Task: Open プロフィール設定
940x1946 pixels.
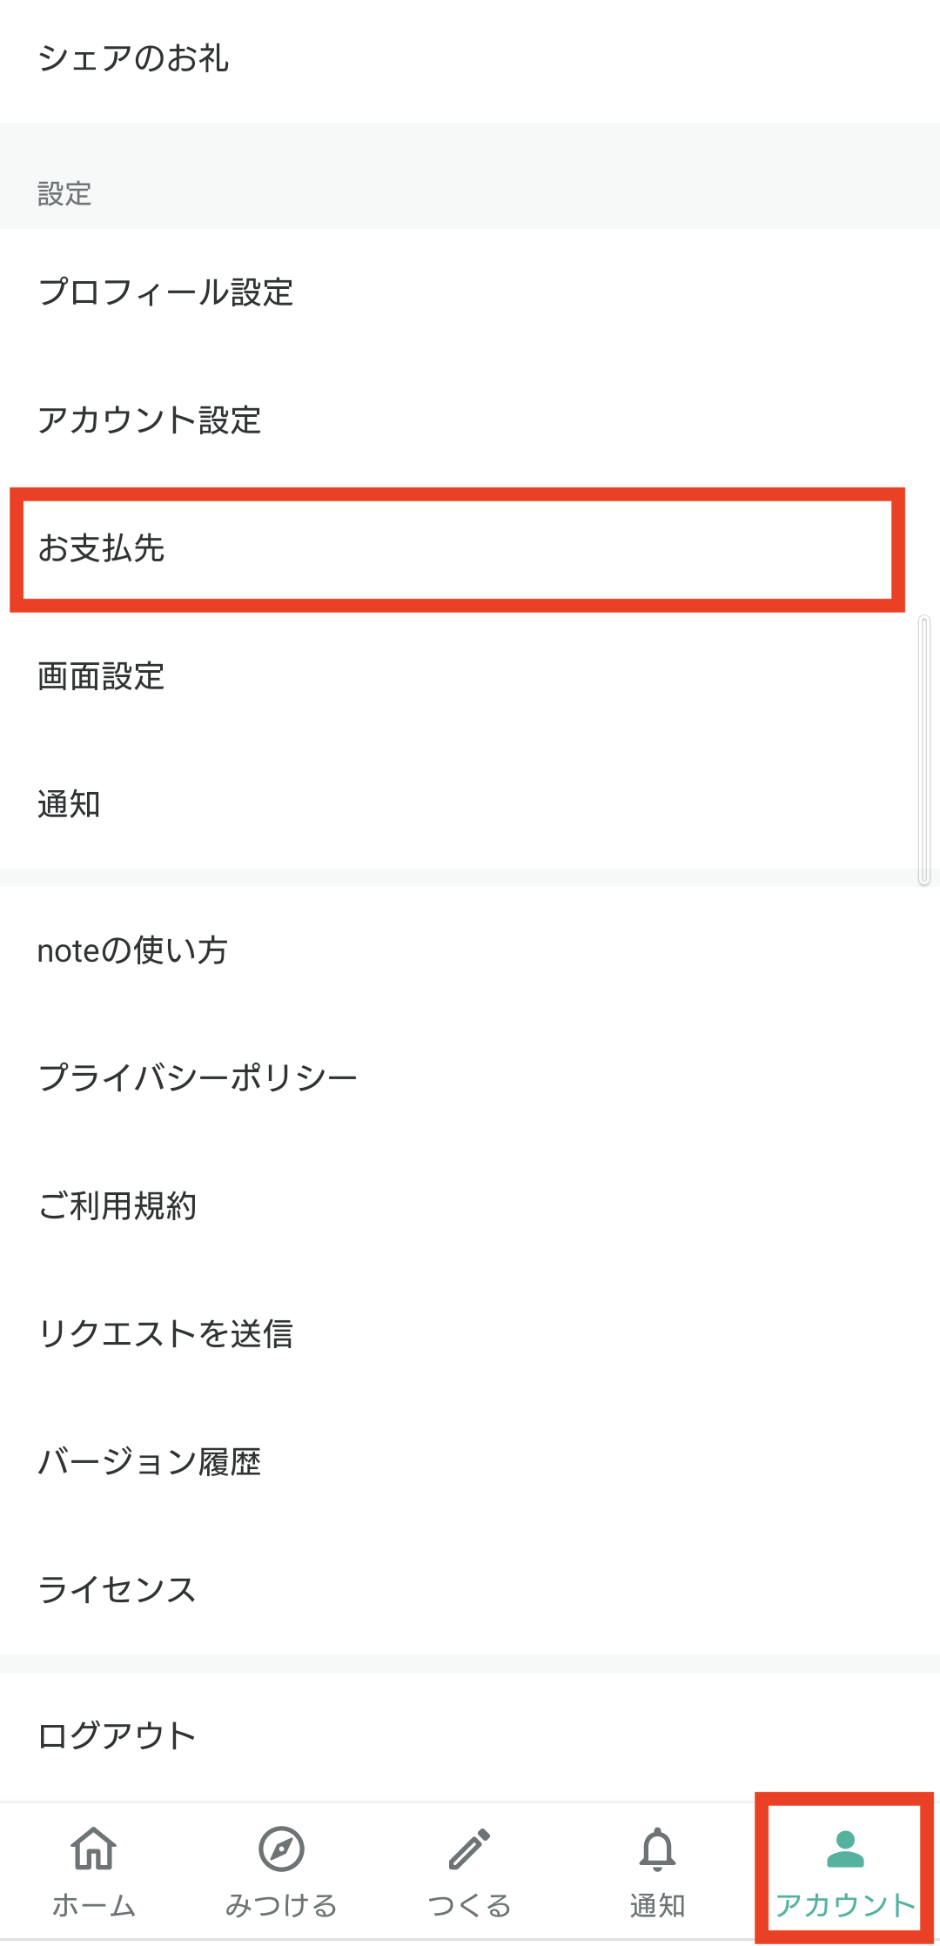Action: click(x=470, y=292)
